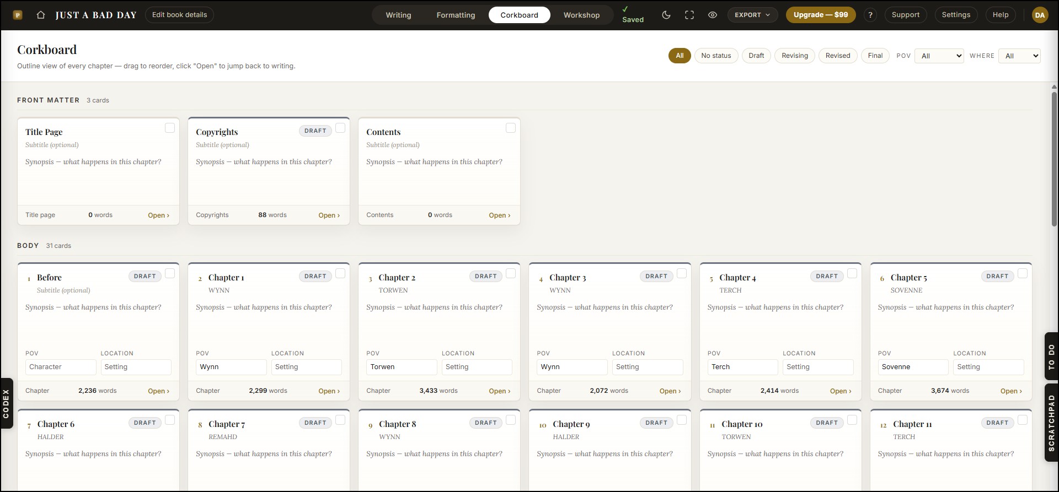1059x492 pixels.
Task: Check the Copyrights card checkbox
Action: (340, 128)
